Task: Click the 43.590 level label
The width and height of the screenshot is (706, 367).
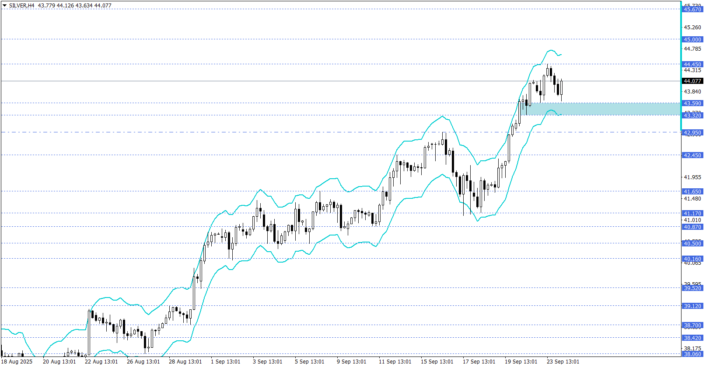Action: (x=692, y=103)
